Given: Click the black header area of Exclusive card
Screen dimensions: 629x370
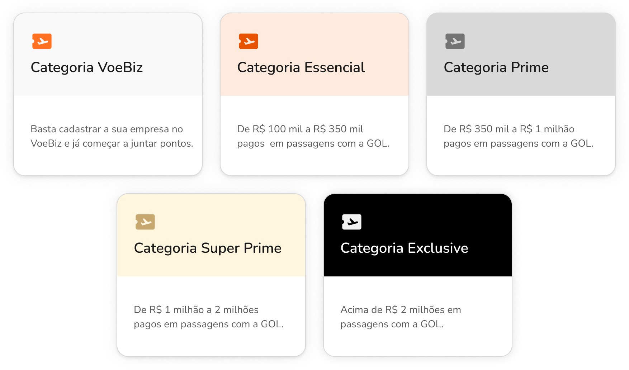Looking at the screenshot, I should 418,235.
